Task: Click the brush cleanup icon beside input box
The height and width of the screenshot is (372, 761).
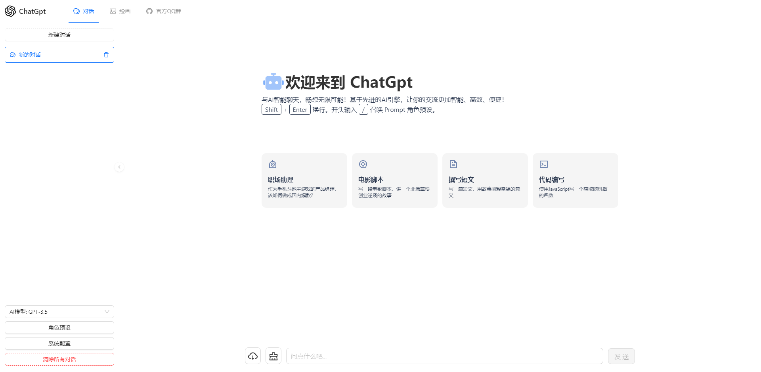Action: 273,356
